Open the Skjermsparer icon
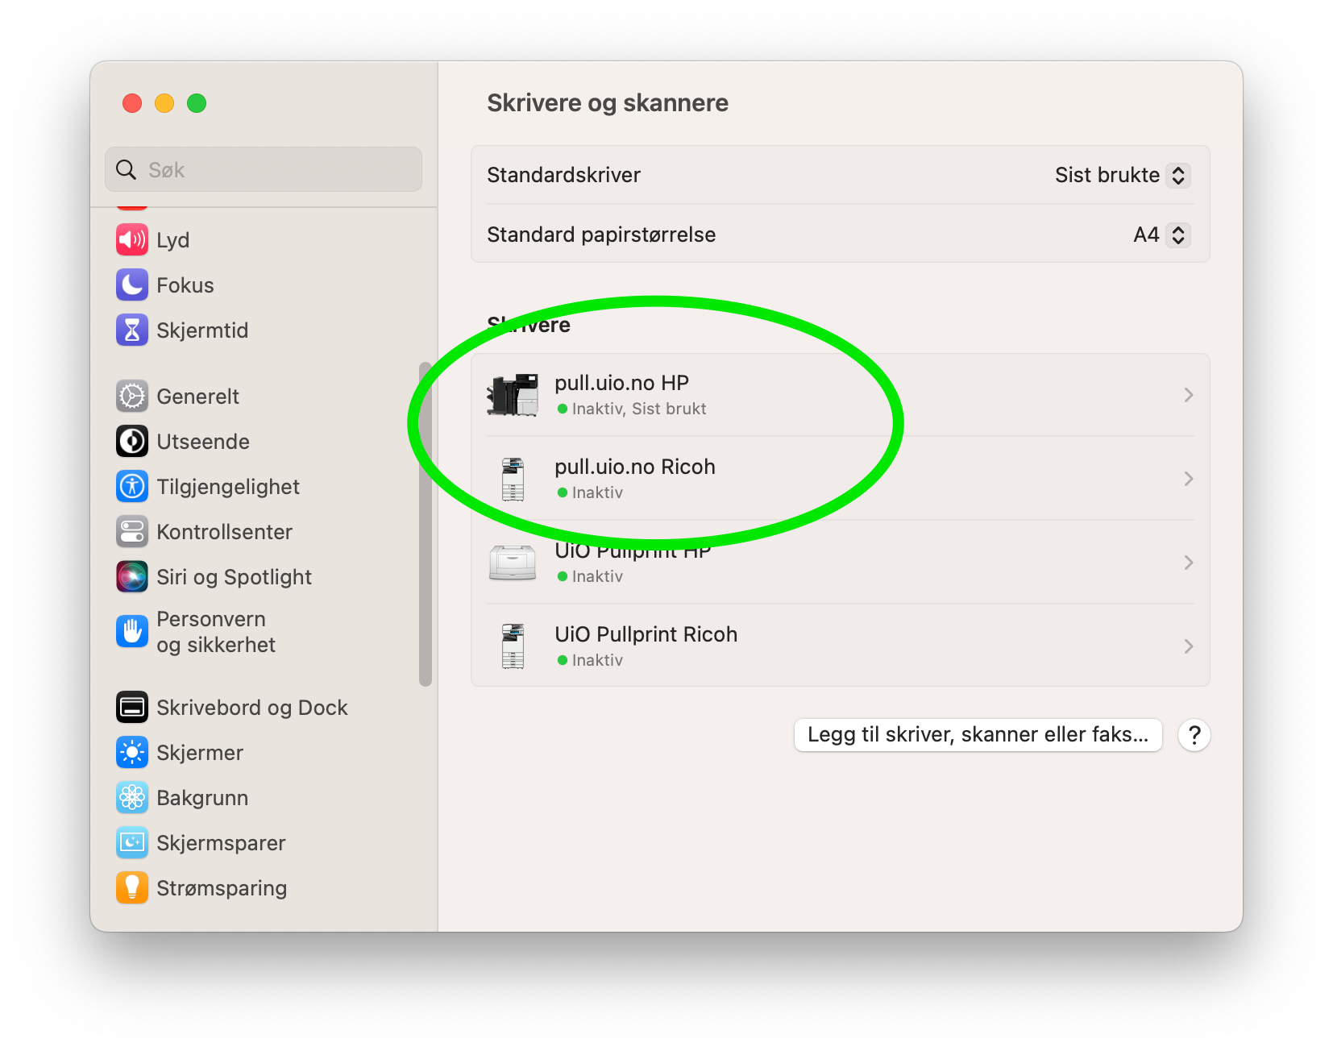The height and width of the screenshot is (1051, 1333). click(x=132, y=842)
